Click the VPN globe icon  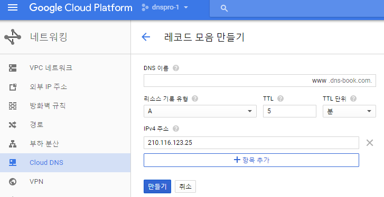13,182
